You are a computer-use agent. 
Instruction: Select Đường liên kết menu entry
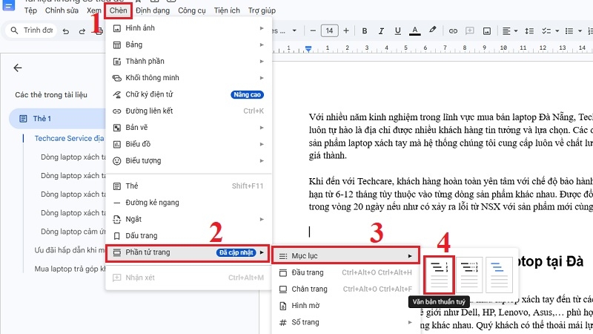click(188, 111)
